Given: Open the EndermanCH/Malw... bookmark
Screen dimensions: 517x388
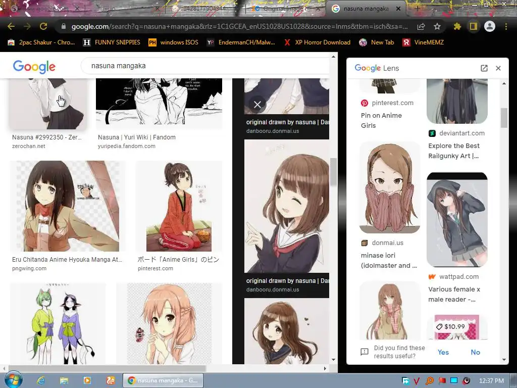Looking at the screenshot, I should click(x=241, y=42).
